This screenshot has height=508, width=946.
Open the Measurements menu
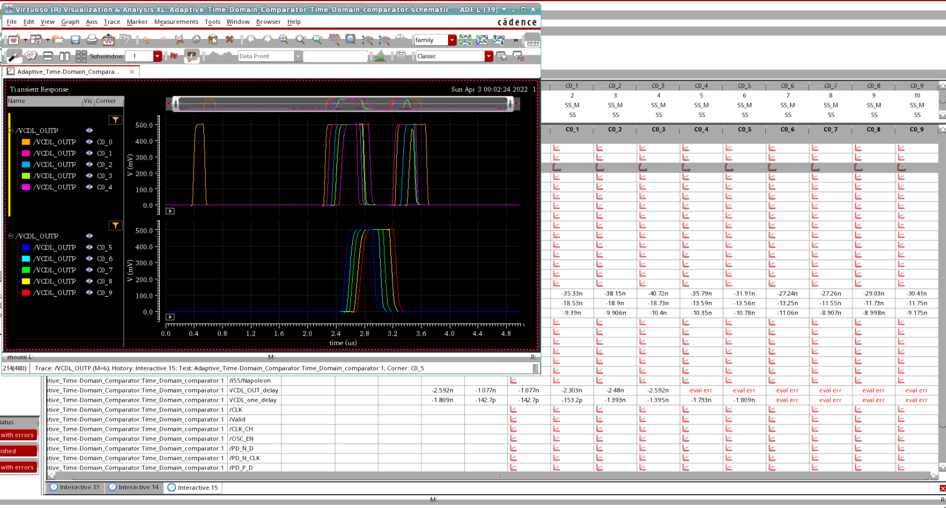(176, 21)
